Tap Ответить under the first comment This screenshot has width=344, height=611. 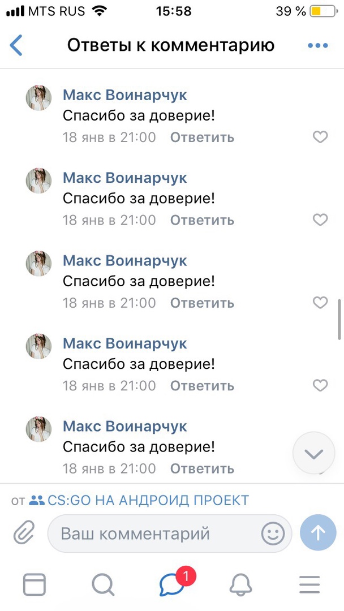click(202, 137)
